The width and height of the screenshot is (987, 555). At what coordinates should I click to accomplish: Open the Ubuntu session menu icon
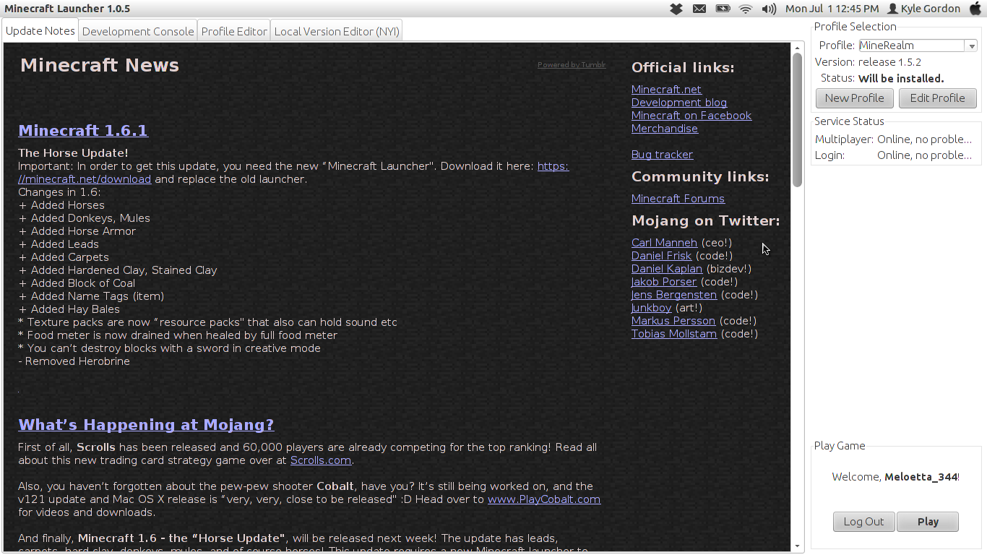[x=976, y=9]
